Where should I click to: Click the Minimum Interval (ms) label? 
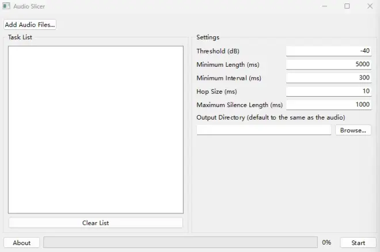(x=229, y=78)
